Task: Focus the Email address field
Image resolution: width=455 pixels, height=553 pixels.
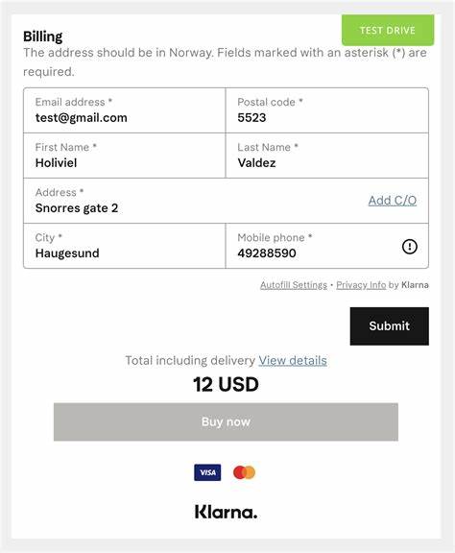Action: pyautogui.click(x=125, y=110)
